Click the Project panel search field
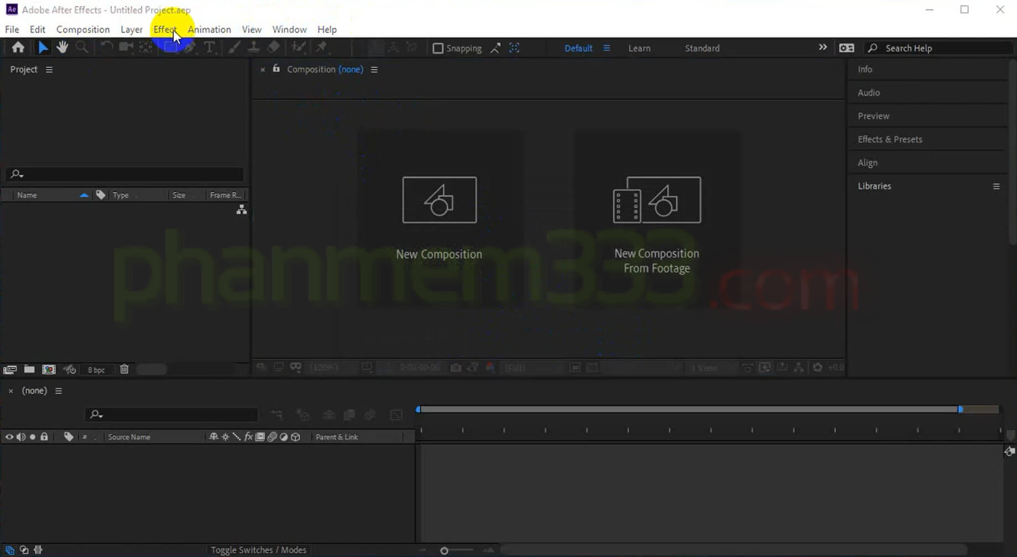The image size is (1017, 557). coord(125,174)
